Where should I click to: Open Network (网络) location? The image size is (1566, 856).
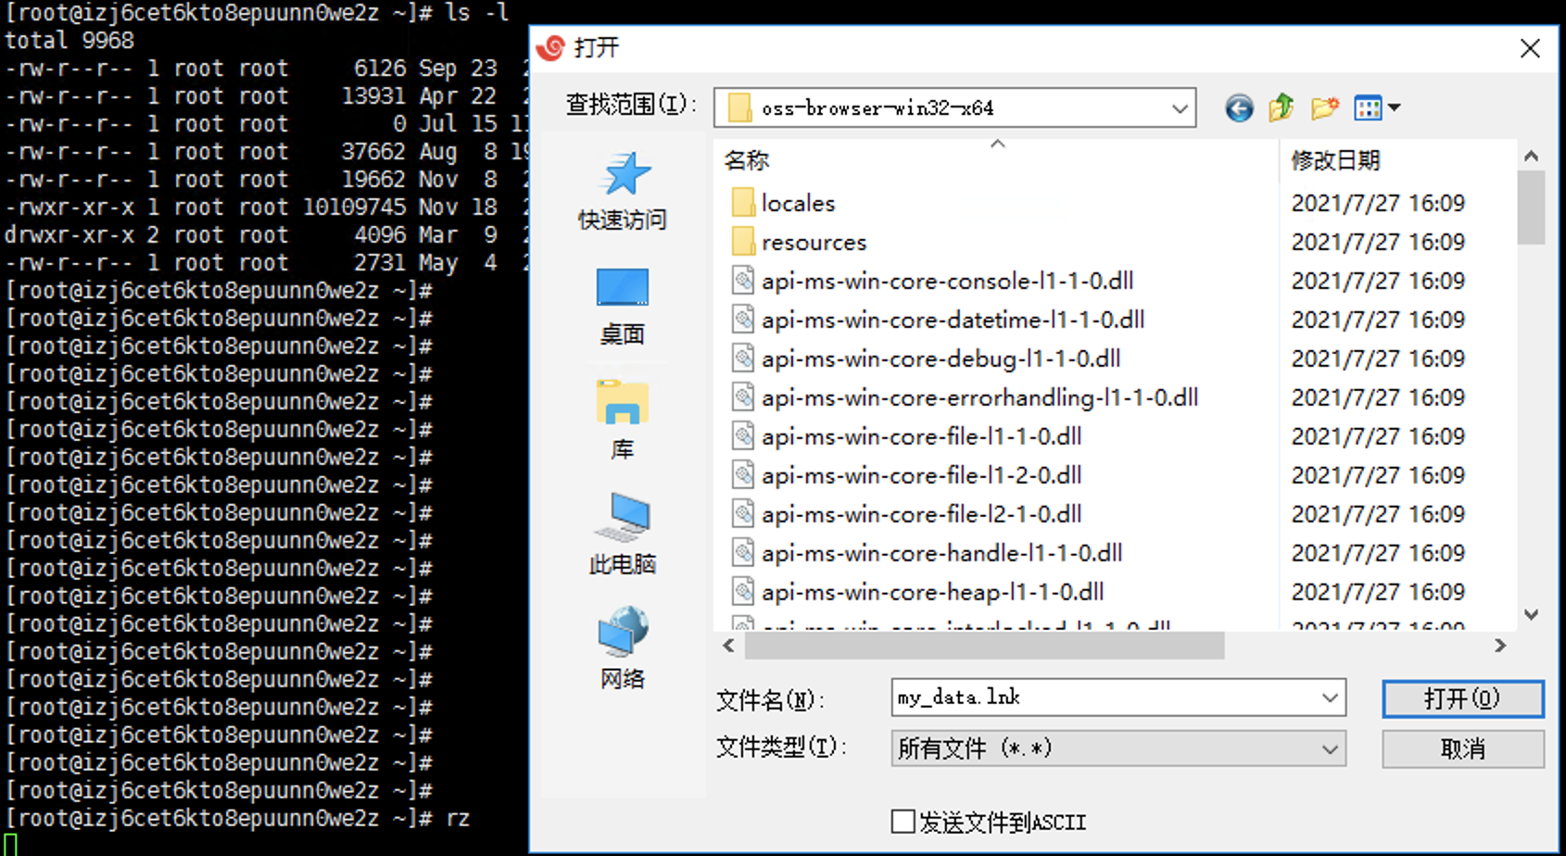[x=622, y=648]
